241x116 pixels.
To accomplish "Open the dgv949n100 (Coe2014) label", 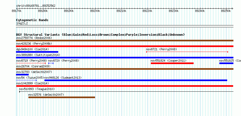I will [x=32, y=49].
